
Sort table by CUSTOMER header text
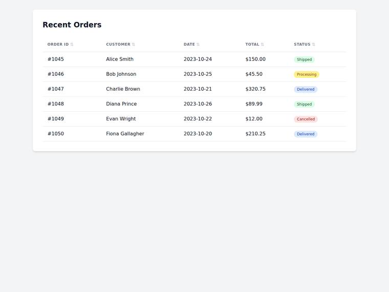pos(118,45)
